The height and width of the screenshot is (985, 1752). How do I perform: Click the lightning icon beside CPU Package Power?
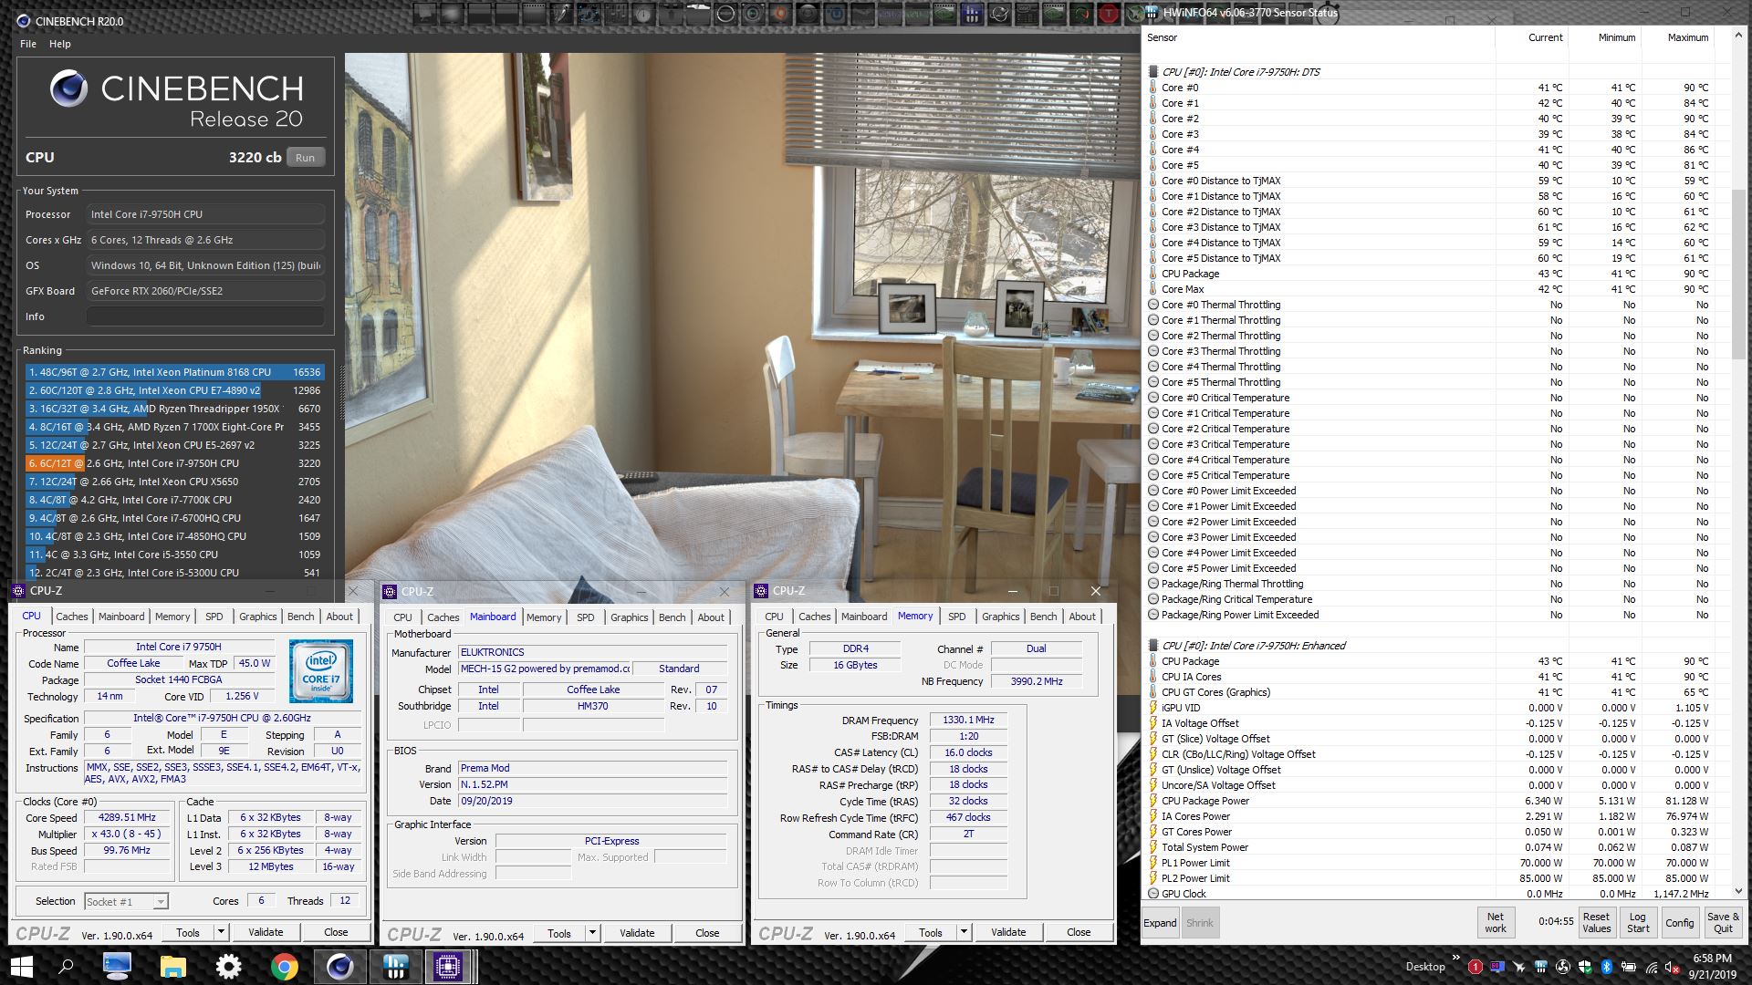tap(1153, 801)
